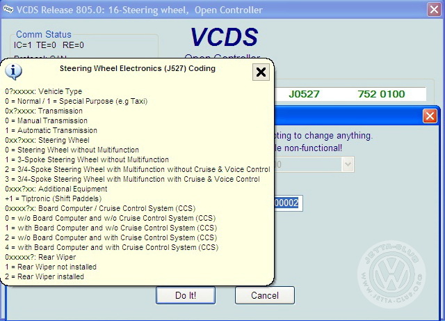The image size is (445, 321).
Task: Click the coding input field ending in 00002
Action: tap(288, 203)
